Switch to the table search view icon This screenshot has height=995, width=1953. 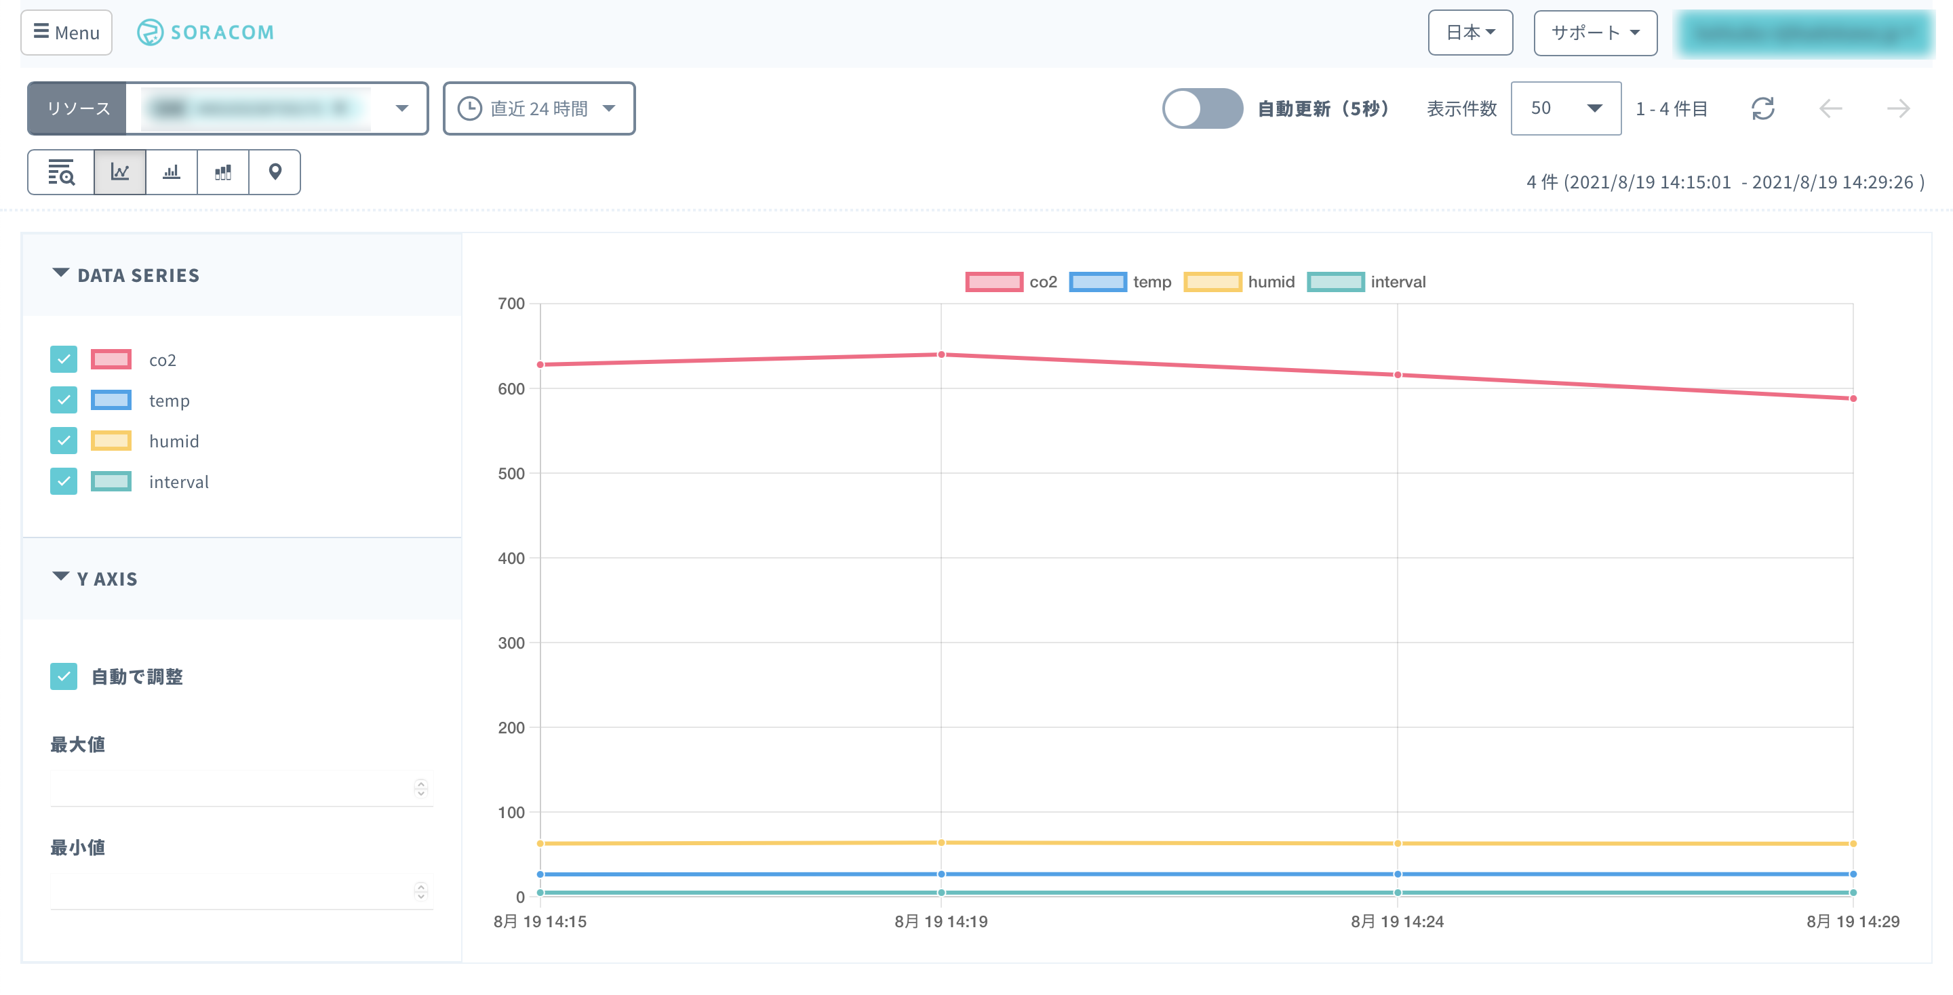(x=60, y=172)
